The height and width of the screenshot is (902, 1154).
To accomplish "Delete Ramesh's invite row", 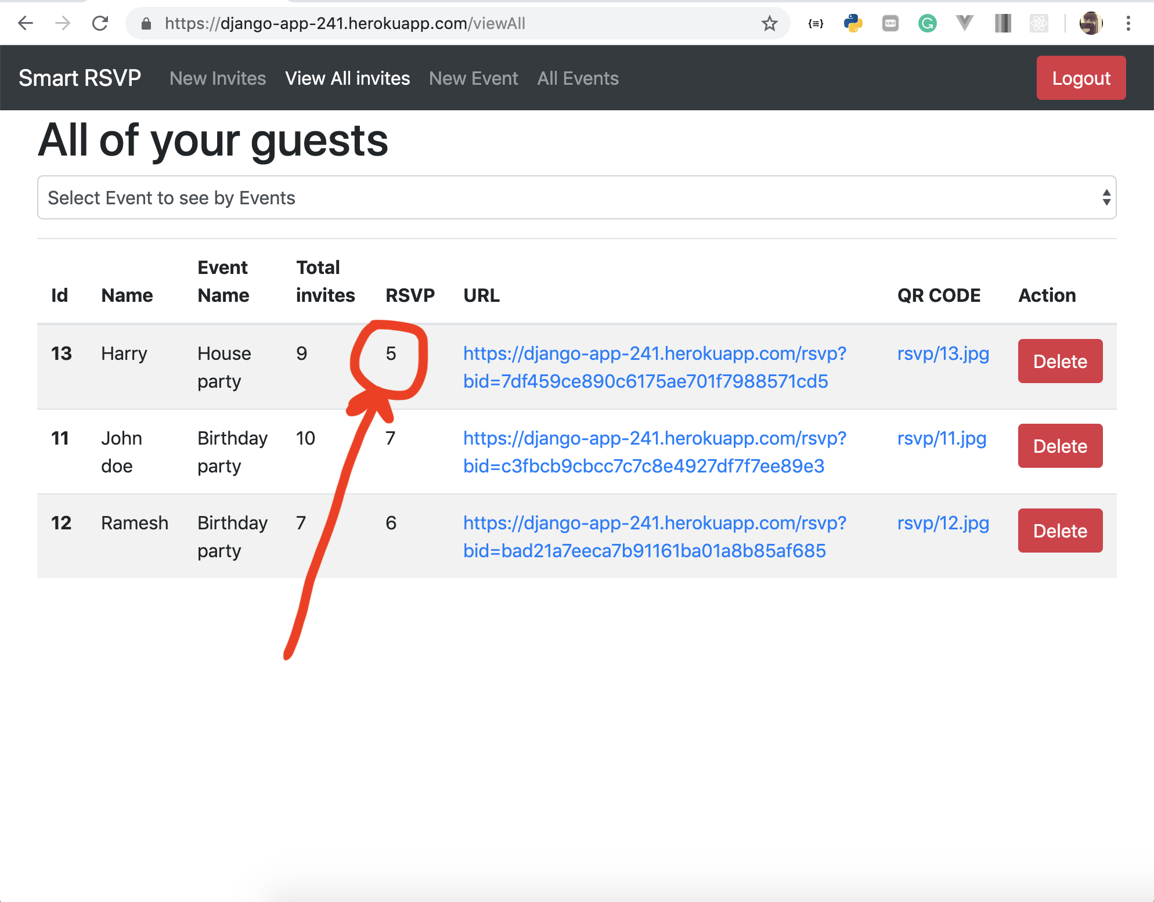I will click(x=1060, y=531).
